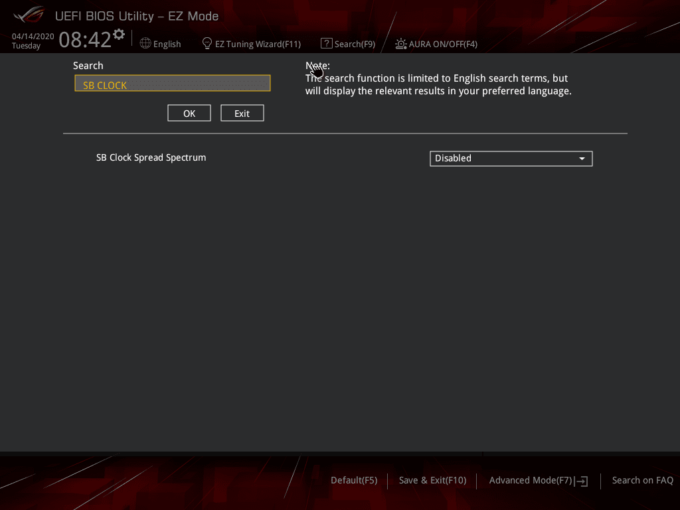
Task: Select SB Clock Spread Spectrum result
Action: pos(151,157)
